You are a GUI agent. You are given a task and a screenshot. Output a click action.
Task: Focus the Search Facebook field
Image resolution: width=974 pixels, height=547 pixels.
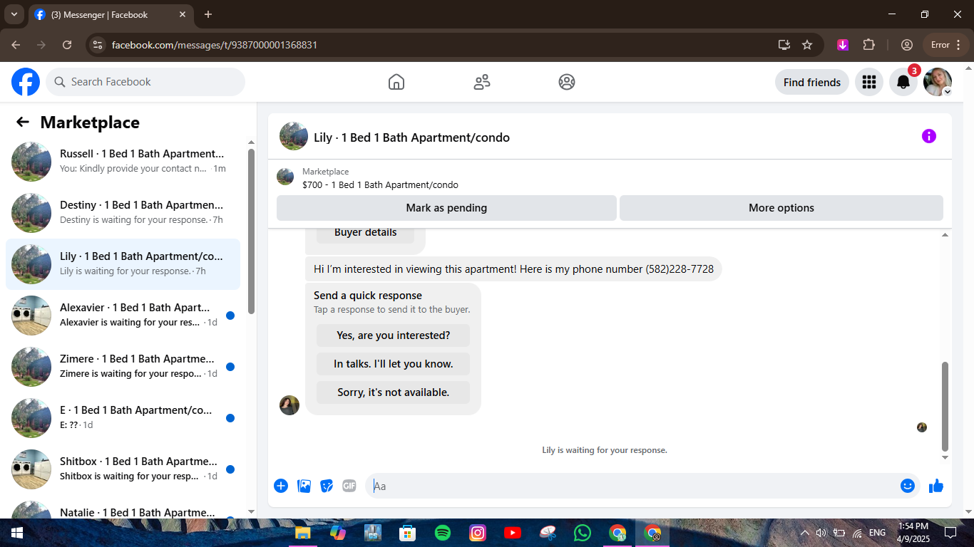[145, 82]
